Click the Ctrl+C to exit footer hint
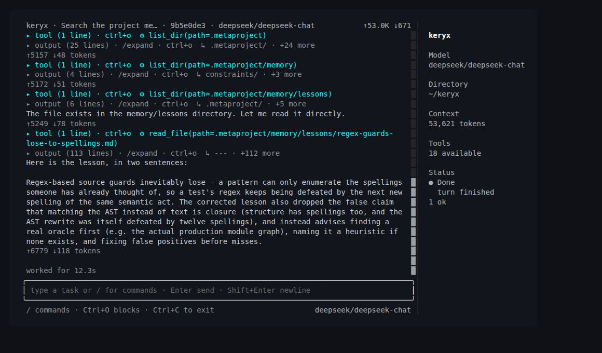This screenshot has width=602, height=353. tap(184, 310)
